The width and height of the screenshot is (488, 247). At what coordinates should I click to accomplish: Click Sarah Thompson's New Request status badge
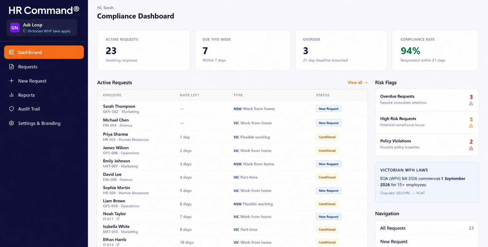[x=328, y=109]
